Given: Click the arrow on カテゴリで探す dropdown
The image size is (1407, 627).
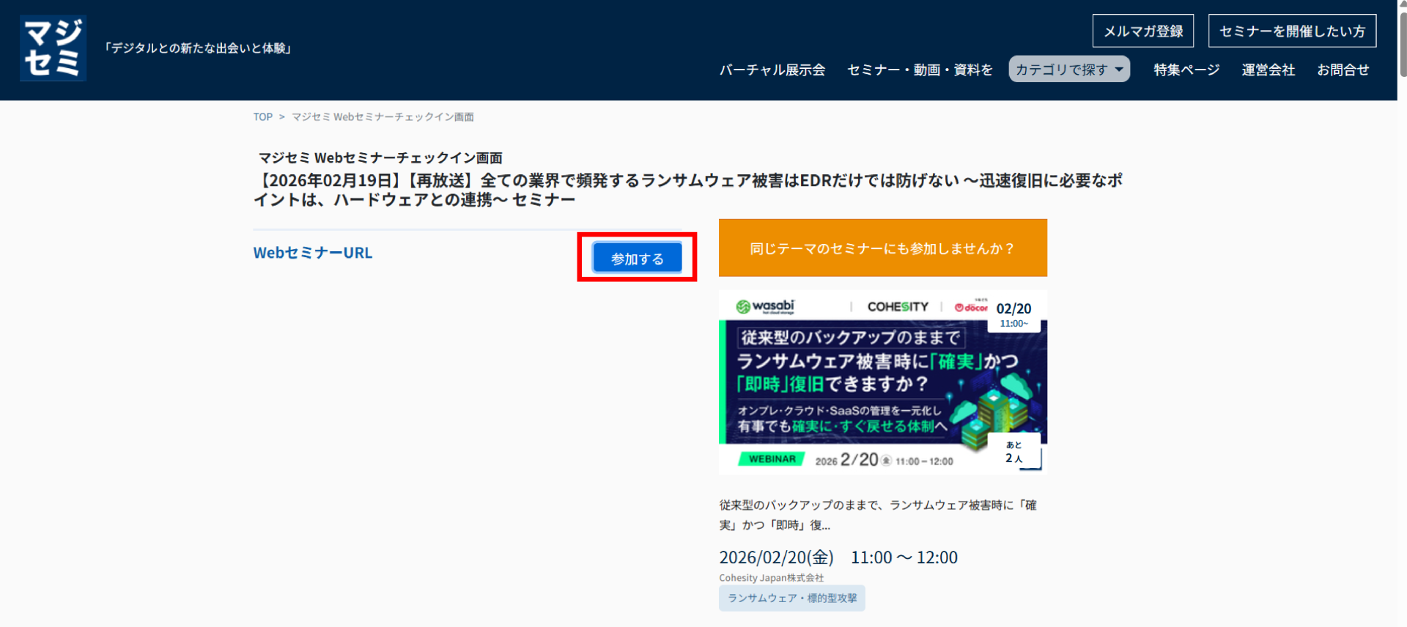Looking at the screenshot, I should coord(1119,70).
